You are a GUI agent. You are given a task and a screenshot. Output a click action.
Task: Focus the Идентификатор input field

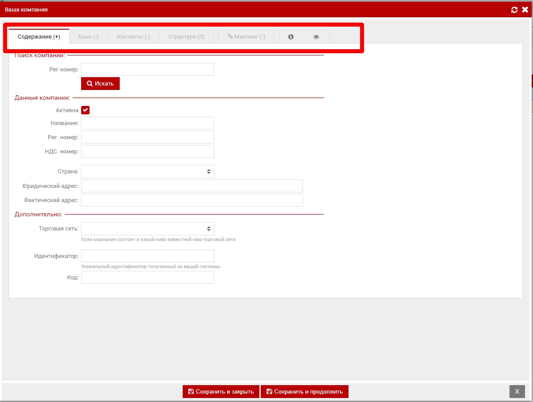[x=147, y=256]
